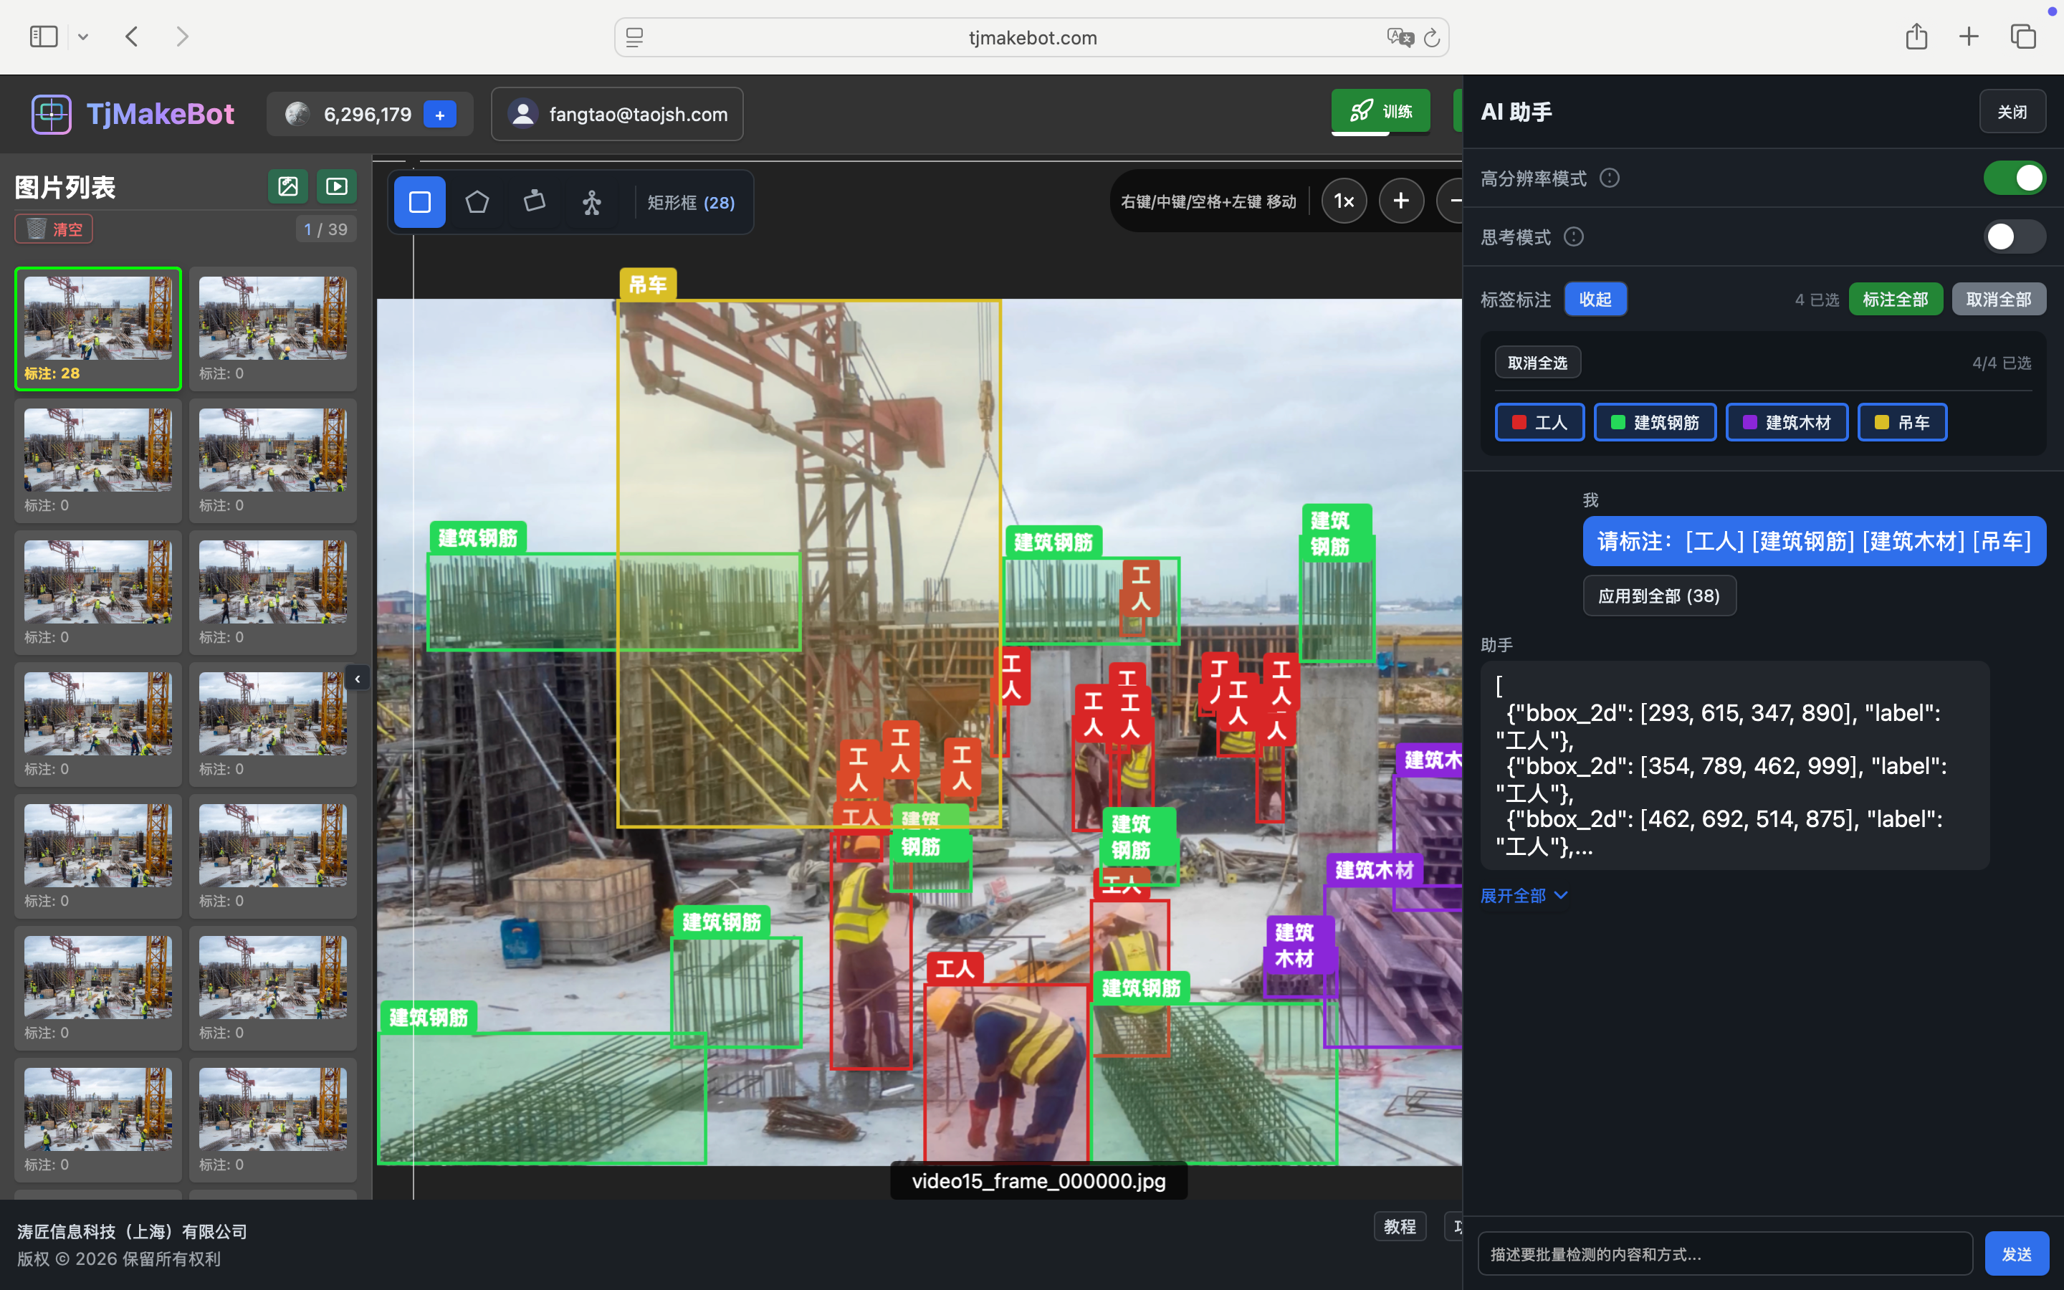Toggle the 建筑木材 label chip
The height and width of the screenshot is (1290, 2064).
(x=1786, y=422)
